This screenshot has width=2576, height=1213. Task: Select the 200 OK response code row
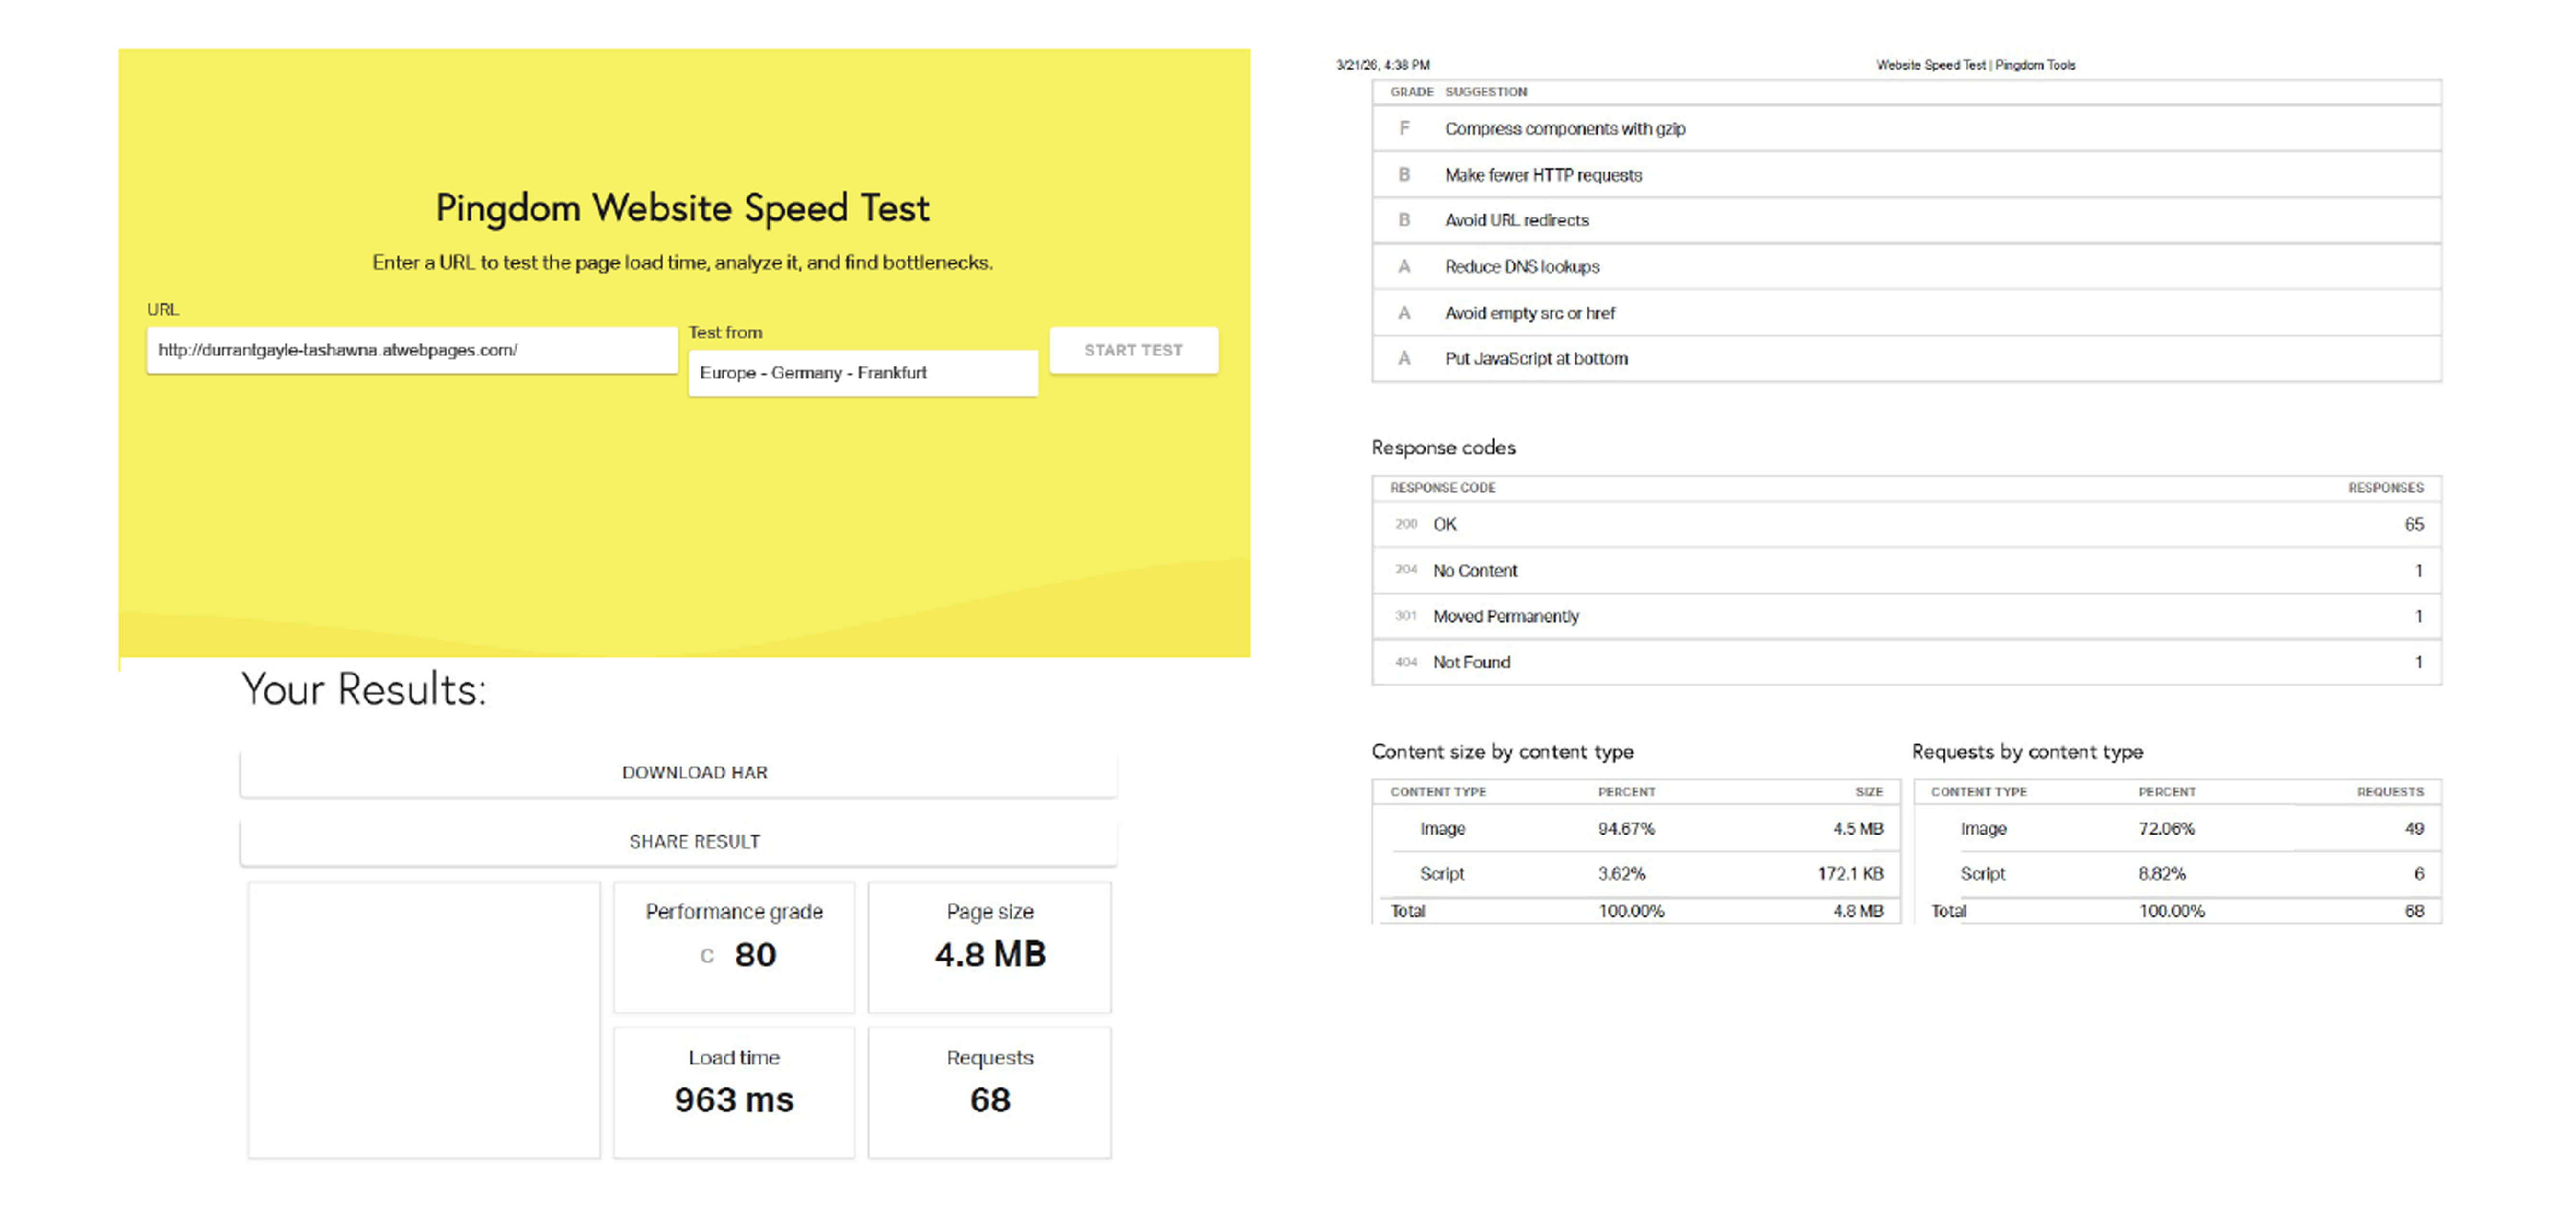(1907, 524)
